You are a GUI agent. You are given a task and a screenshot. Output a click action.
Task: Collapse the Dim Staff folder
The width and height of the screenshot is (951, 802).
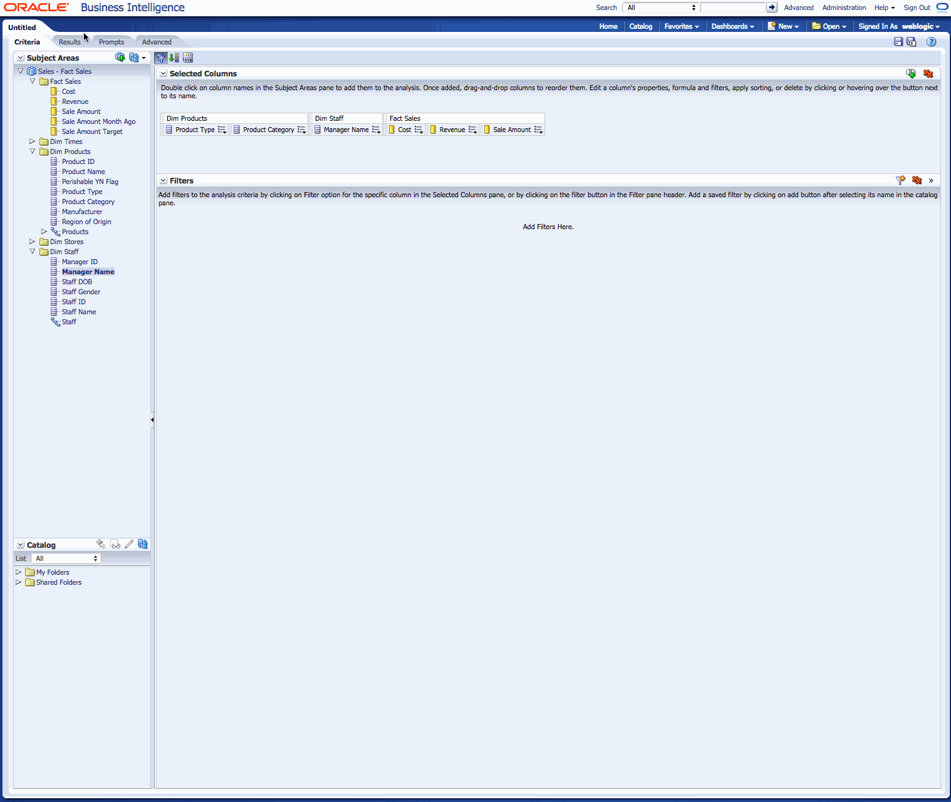[33, 252]
